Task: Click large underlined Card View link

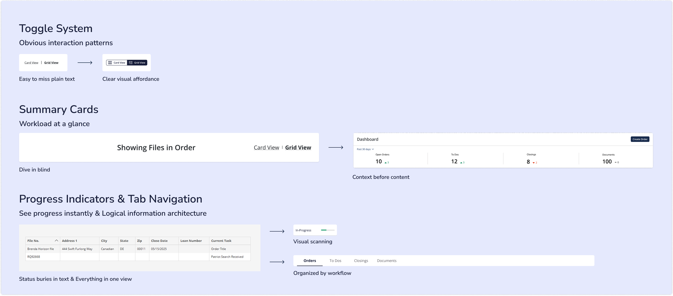Action: coord(266,148)
